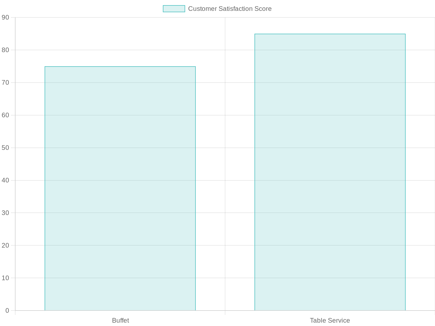
Task: Click the 50 y-axis tick label
Action: click(x=5, y=148)
